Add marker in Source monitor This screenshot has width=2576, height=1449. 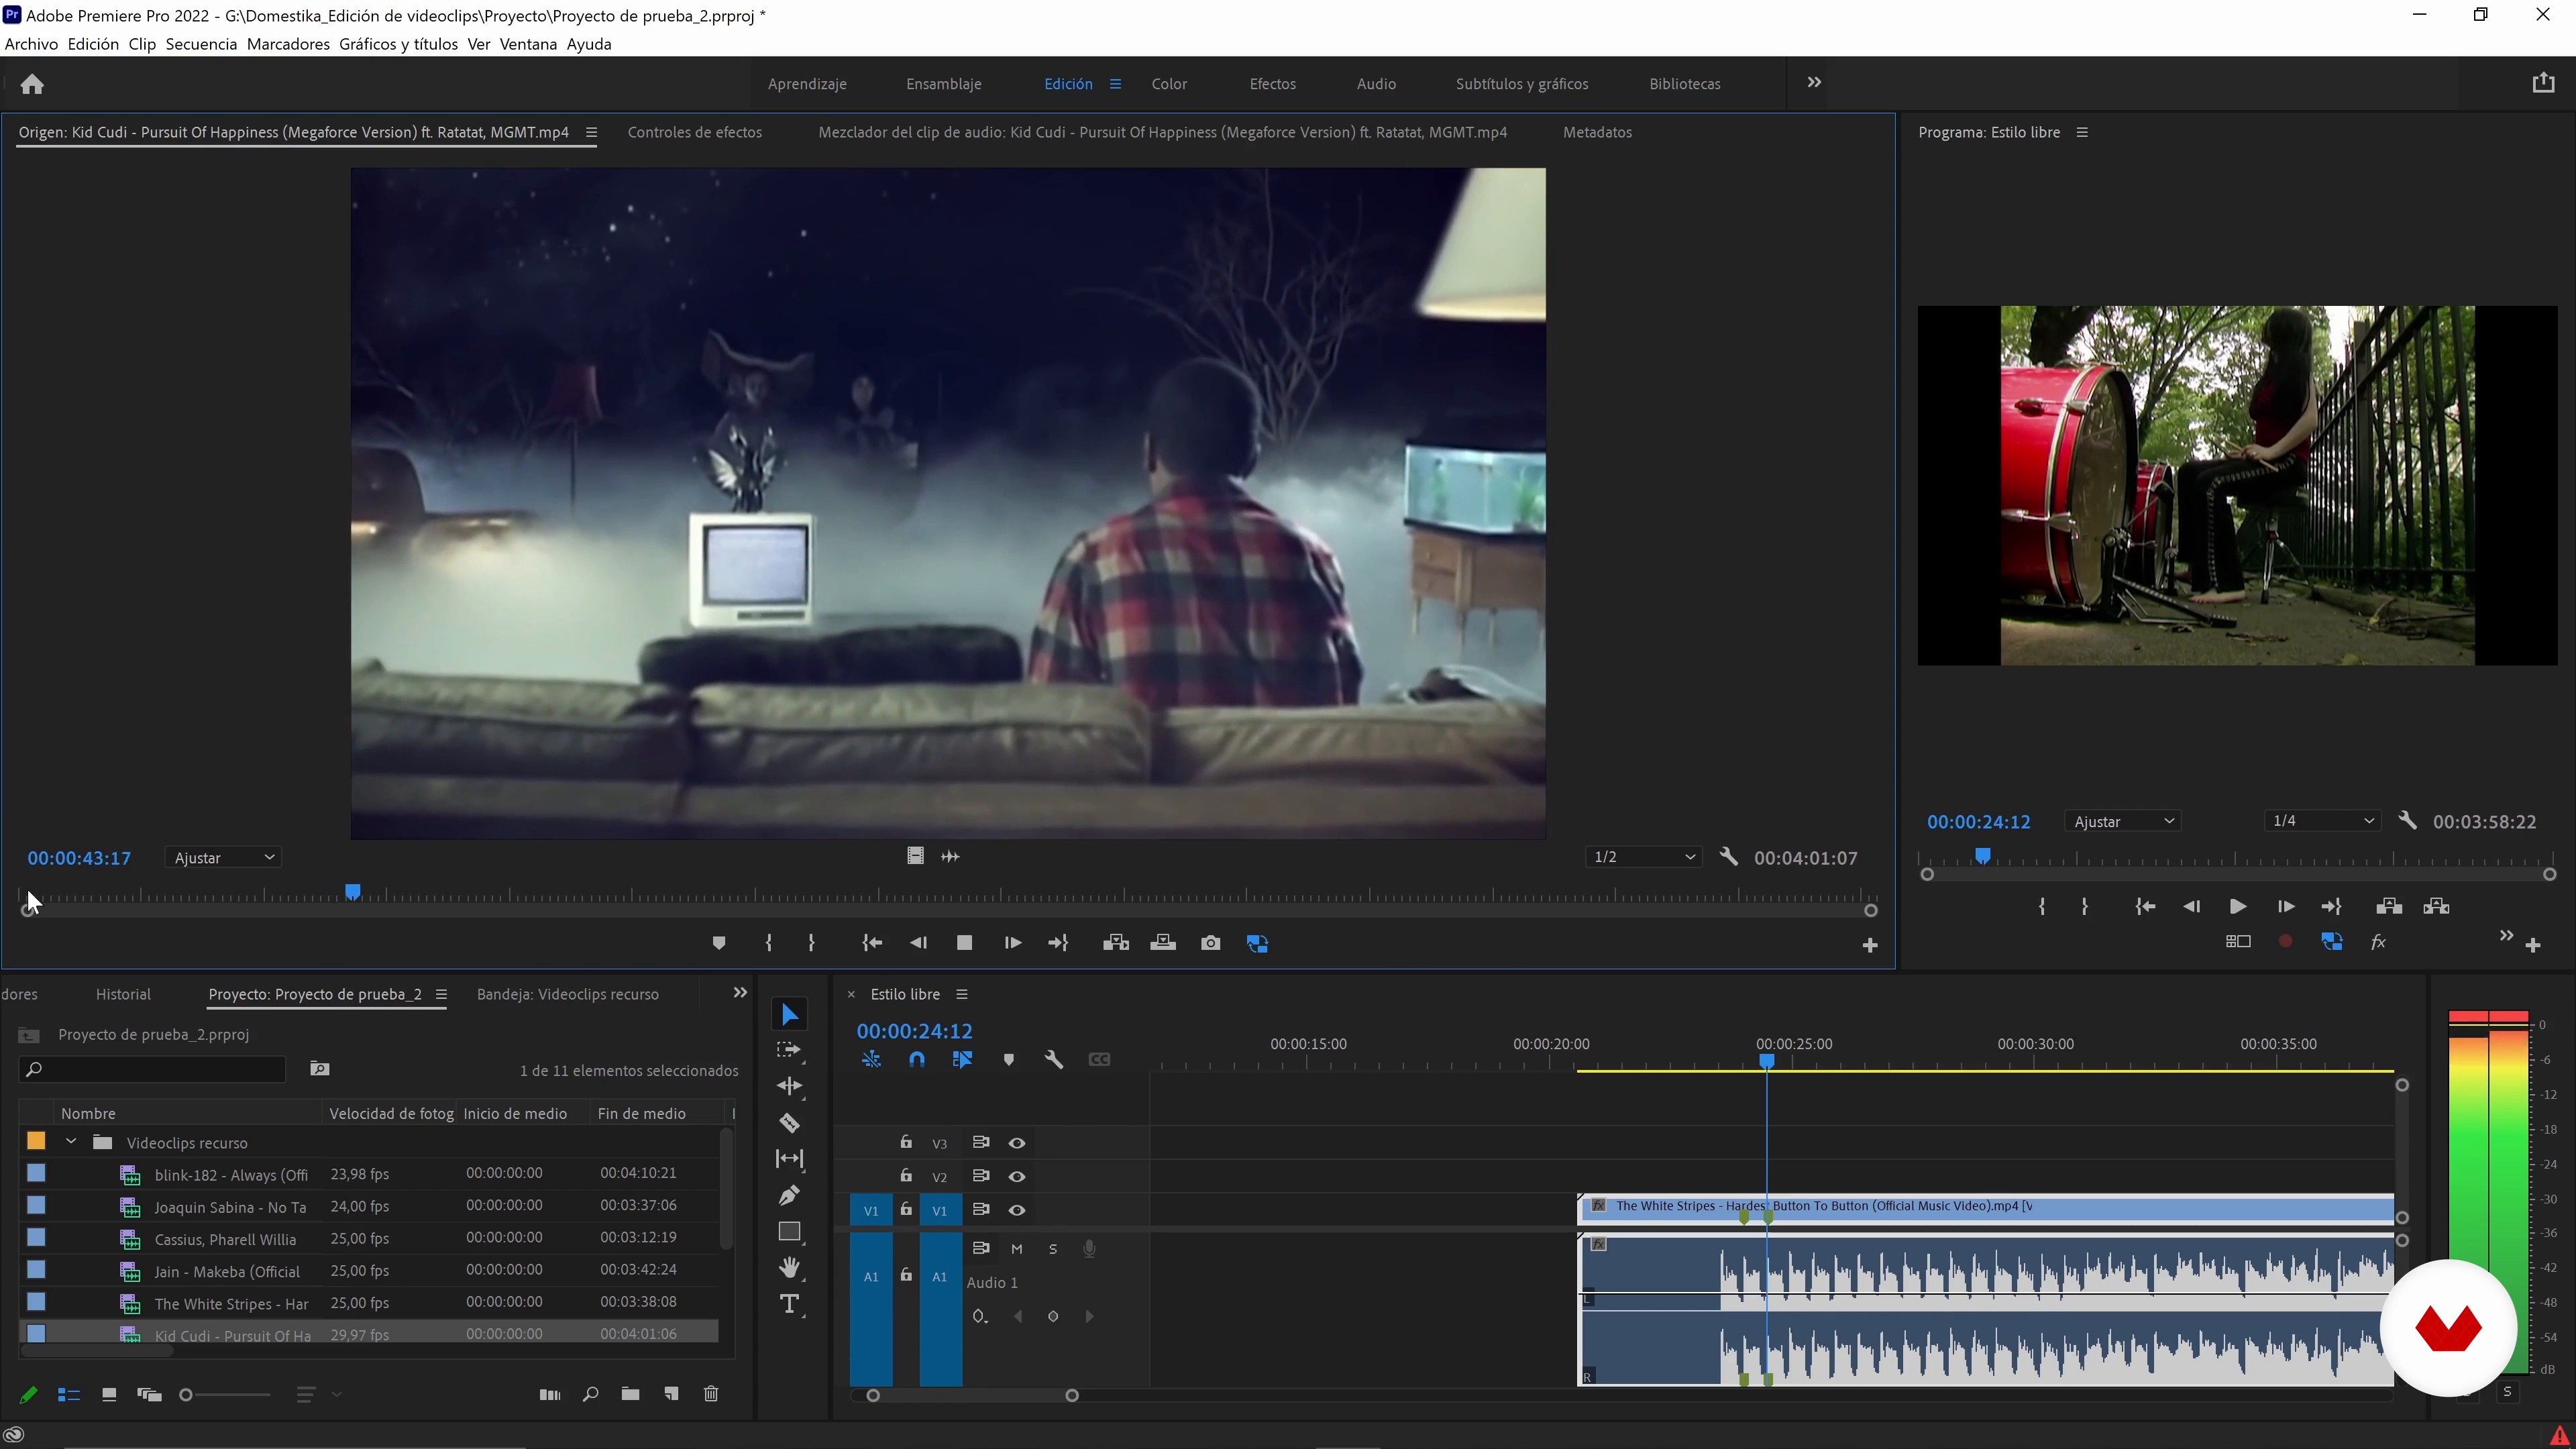pyautogui.click(x=718, y=943)
